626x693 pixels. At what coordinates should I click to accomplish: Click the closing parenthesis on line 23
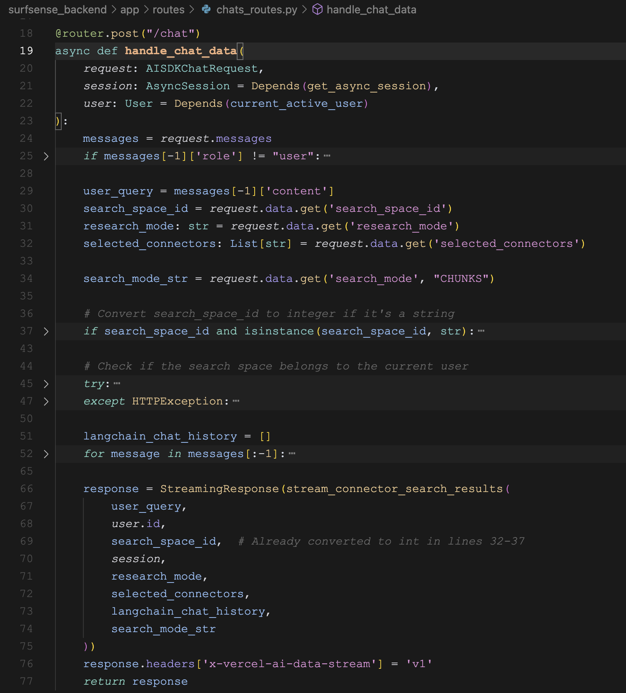tap(58, 121)
